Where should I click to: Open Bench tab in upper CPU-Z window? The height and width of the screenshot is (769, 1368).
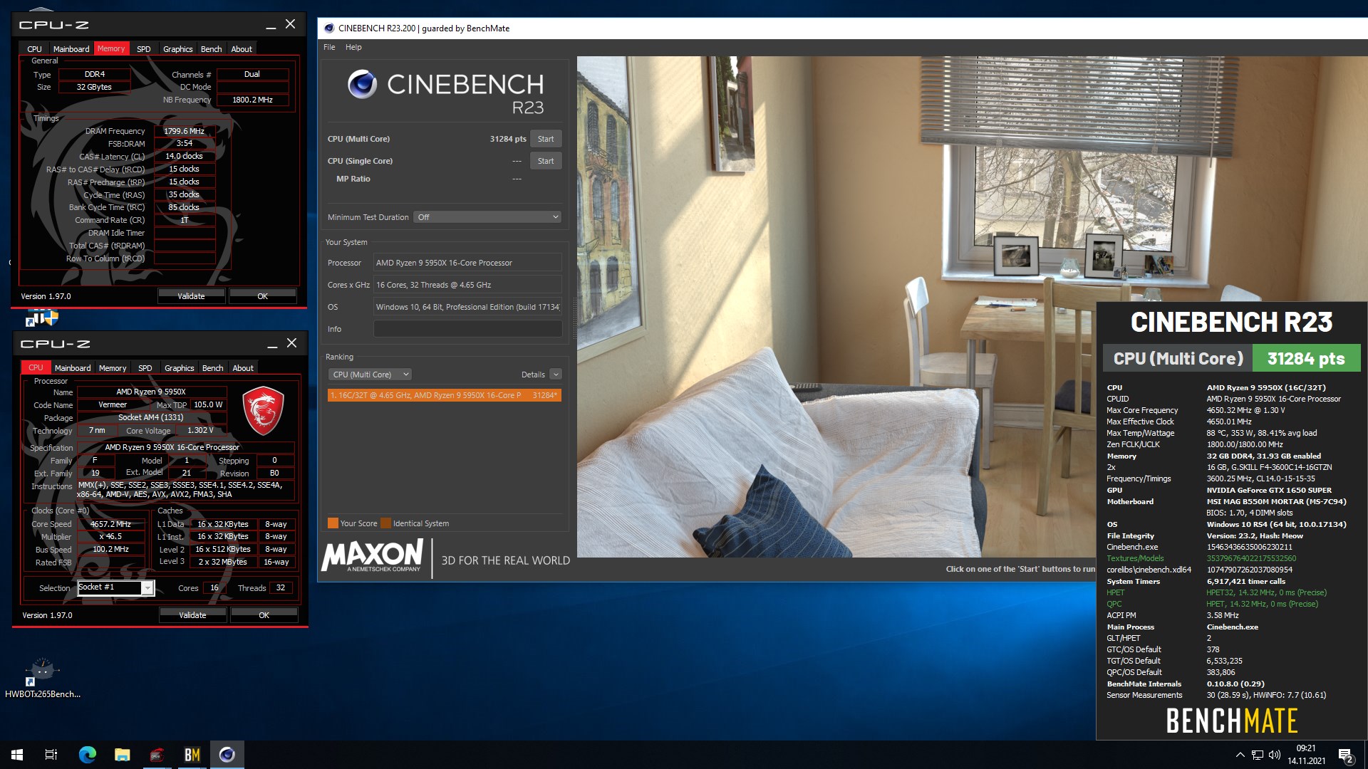[212, 49]
